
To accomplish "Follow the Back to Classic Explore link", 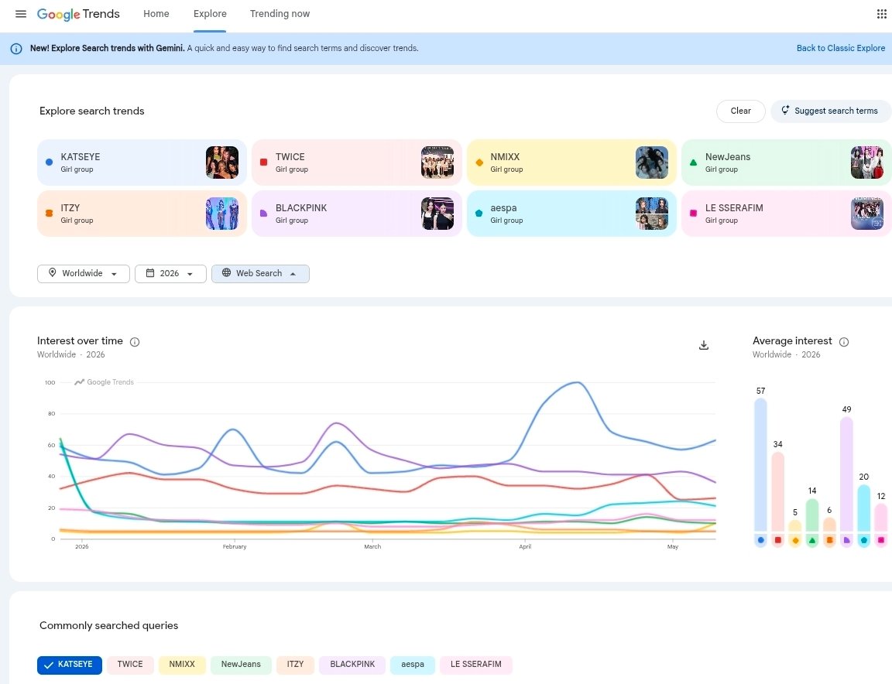I will point(841,48).
